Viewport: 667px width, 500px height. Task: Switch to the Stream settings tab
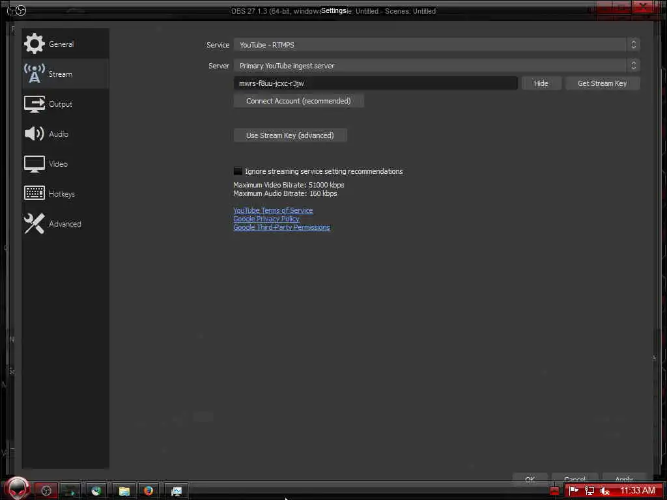[66, 74]
